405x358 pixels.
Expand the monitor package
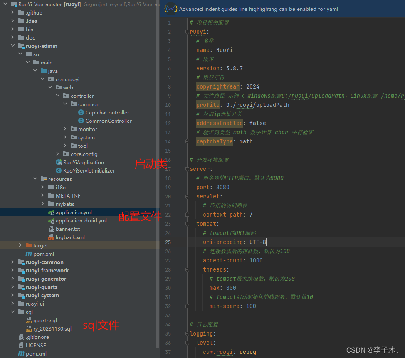tap(65, 129)
